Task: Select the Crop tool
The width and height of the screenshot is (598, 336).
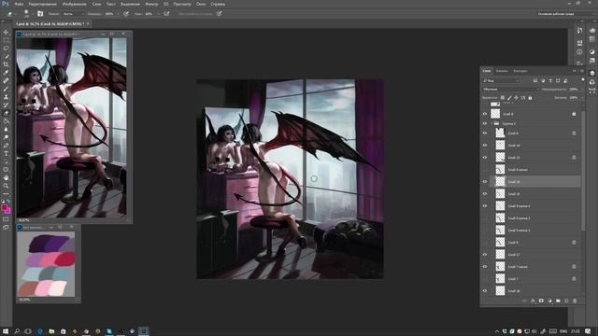Action: point(6,64)
